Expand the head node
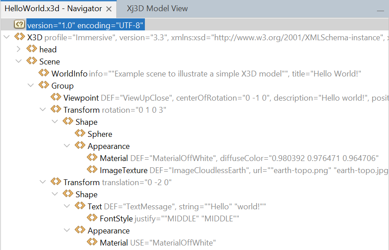 click(x=18, y=49)
